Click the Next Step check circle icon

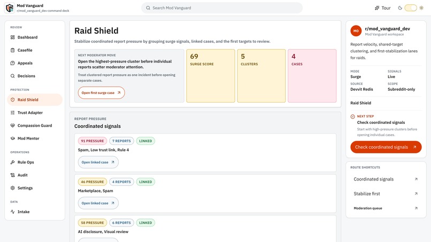(x=353, y=116)
